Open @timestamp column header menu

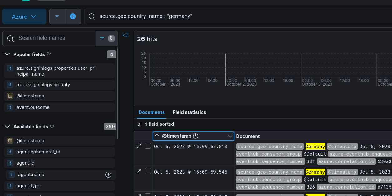(x=230, y=136)
